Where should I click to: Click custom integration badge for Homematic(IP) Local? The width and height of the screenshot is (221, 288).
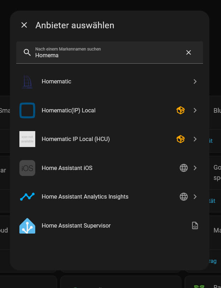[x=180, y=110]
